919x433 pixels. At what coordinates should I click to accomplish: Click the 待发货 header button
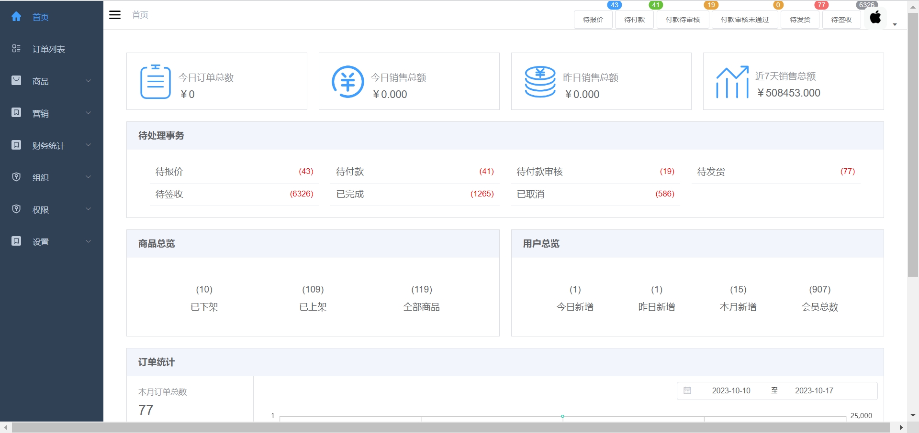(x=800, y=20)
